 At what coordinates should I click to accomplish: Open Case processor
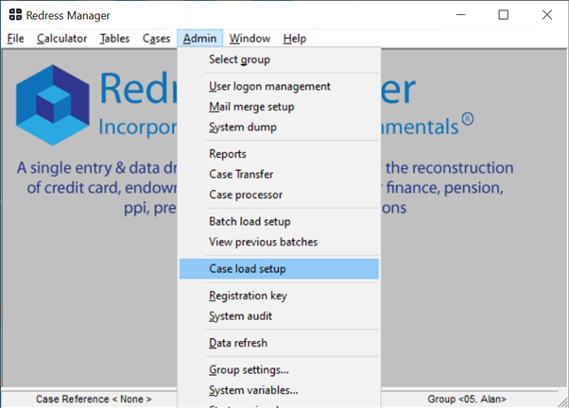click(279, 195)
